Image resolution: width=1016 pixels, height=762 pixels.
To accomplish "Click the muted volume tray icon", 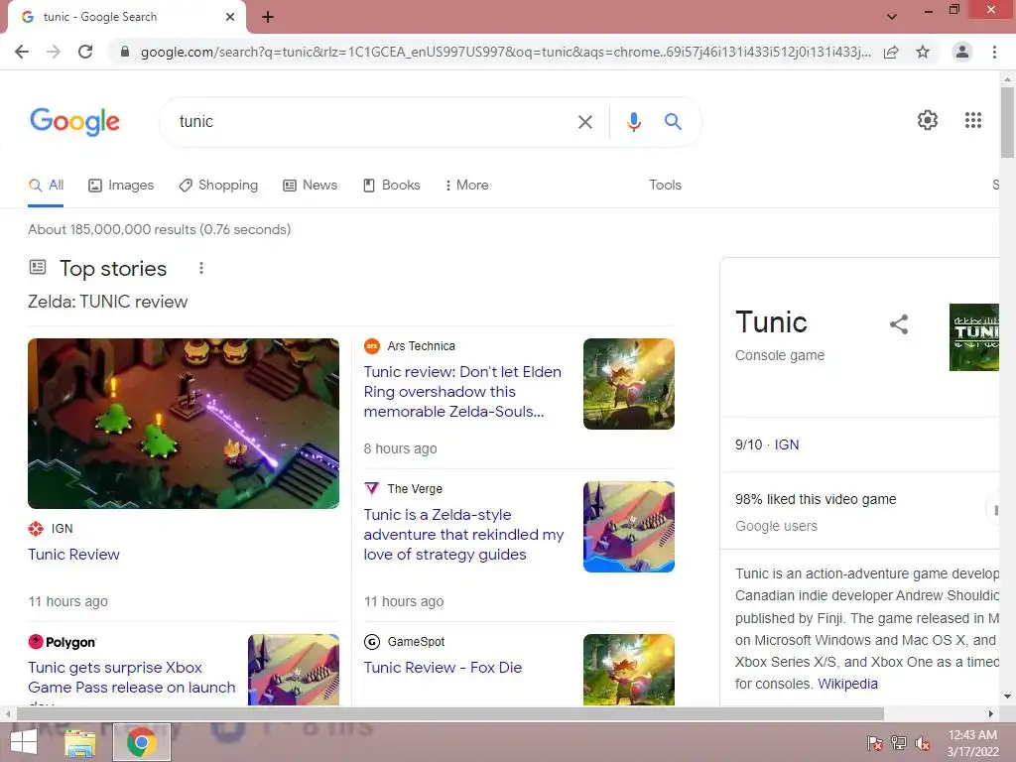I will 923,743.
